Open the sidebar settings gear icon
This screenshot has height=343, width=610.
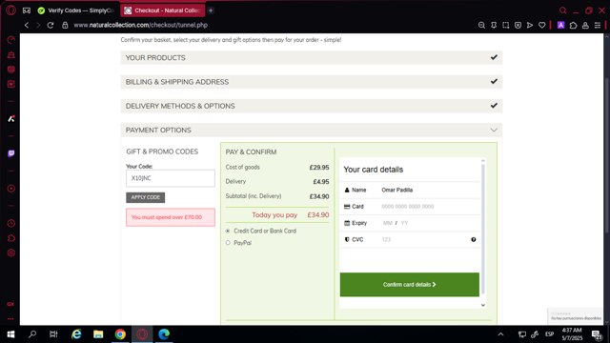click(10, 252)
